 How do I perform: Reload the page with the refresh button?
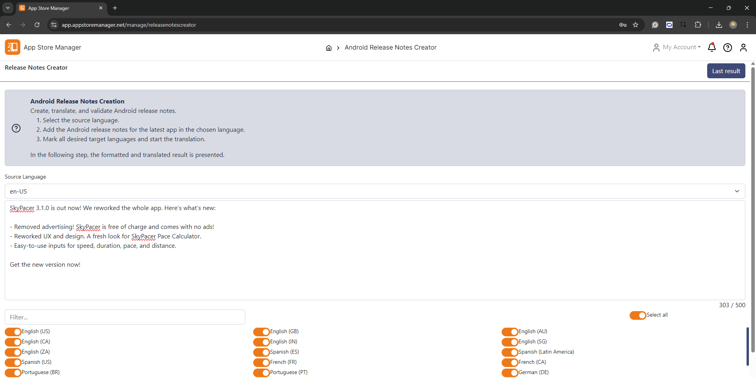click(x=37, y=25)
